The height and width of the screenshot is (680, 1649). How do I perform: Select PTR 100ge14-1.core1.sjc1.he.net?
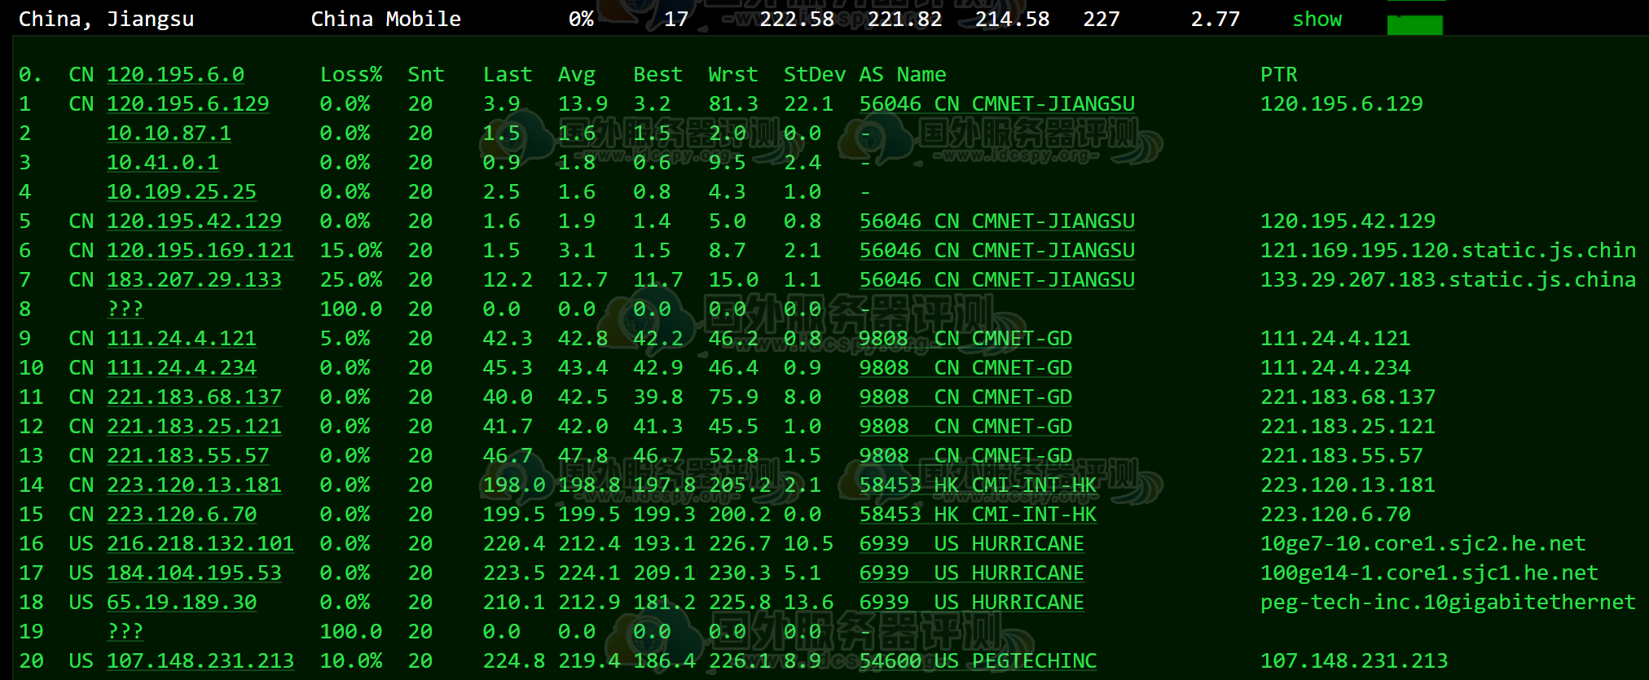point(1430,573)
